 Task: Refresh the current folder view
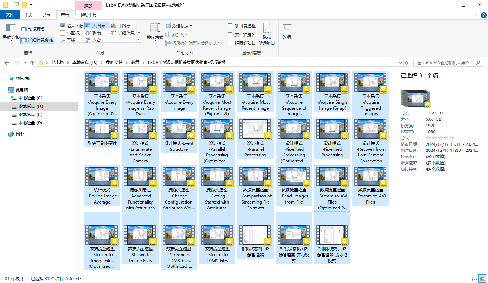(406, 63)
